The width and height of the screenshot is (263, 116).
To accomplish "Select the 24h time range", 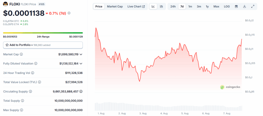I will coord(173,6).
